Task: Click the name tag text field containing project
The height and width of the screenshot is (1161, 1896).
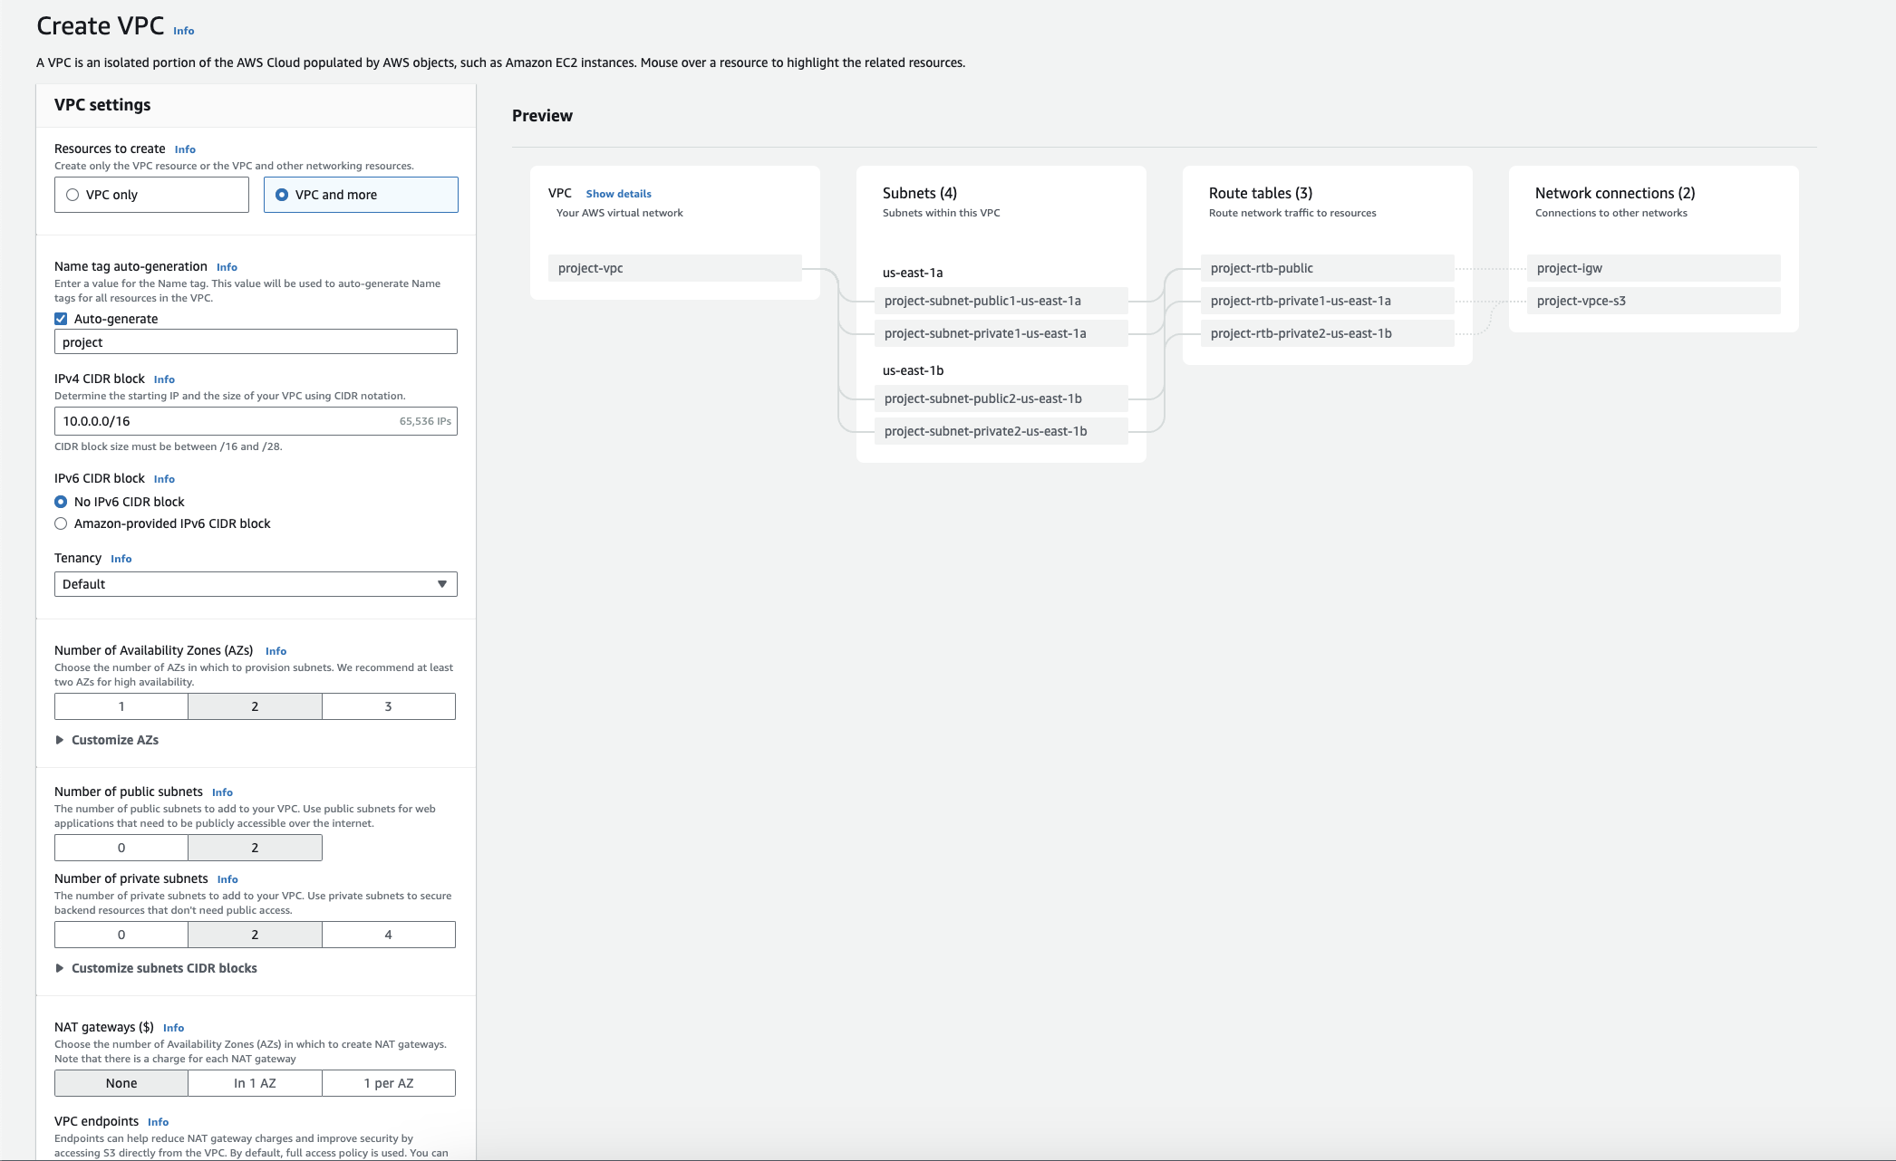Action: [255, 342]
